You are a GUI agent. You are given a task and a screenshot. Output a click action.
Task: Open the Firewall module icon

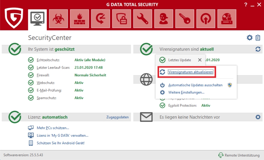(79, 19)
